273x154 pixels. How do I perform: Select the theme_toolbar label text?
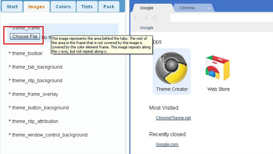point(27,54)
